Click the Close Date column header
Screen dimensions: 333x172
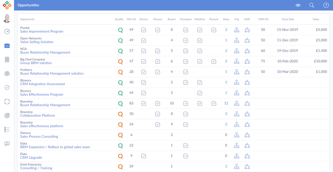point(288,19)
